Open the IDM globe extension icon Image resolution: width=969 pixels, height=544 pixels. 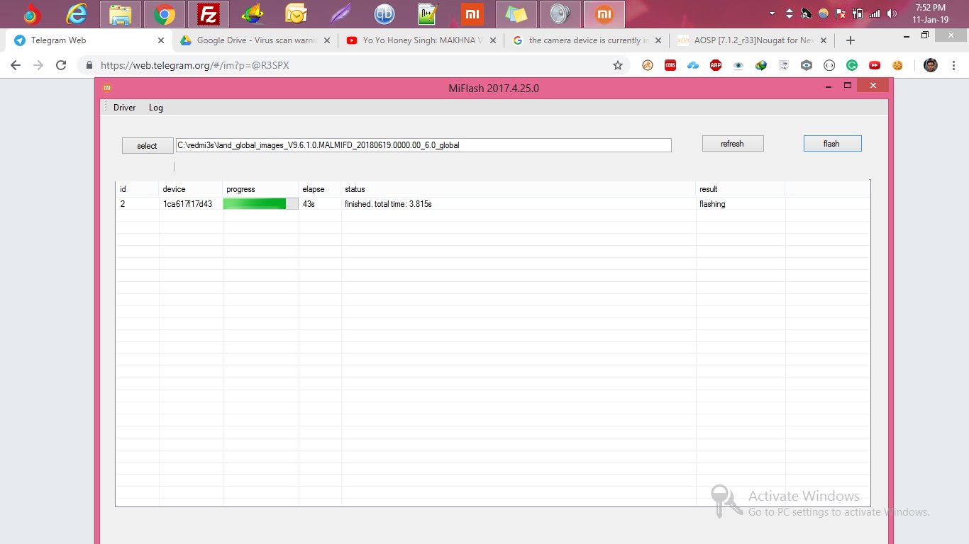tap(761, 65)
